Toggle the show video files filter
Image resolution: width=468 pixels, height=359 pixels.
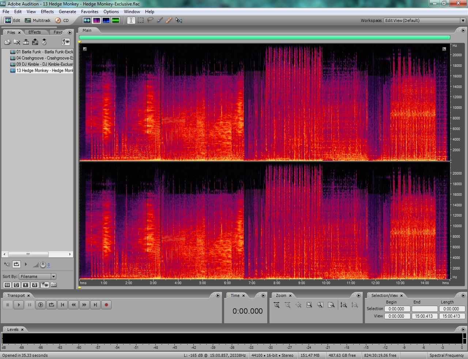(x=25, y=285)
